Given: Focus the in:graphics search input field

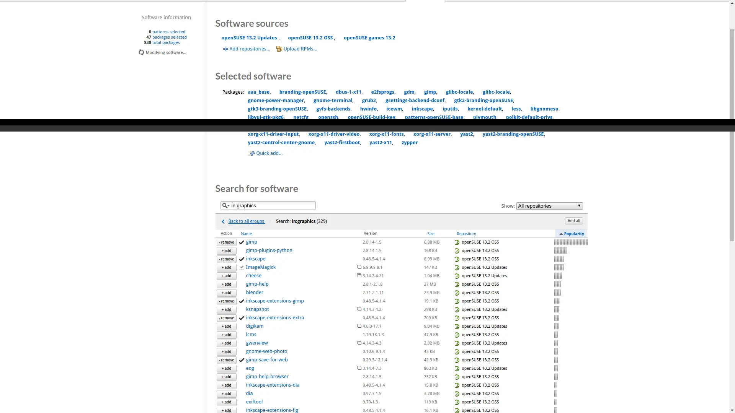Looking at the screenshot, I should [268, 206].
